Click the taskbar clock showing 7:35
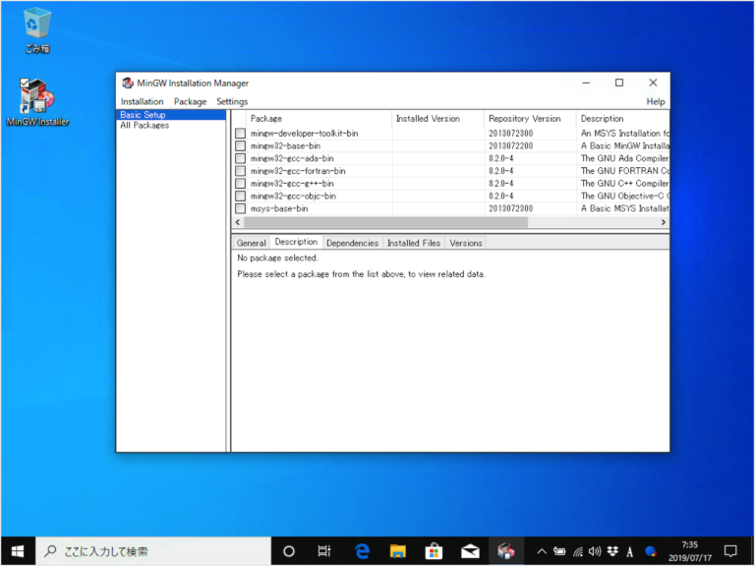Image resolution: width=755 pixels, height=566 pixels. point(690,551)
